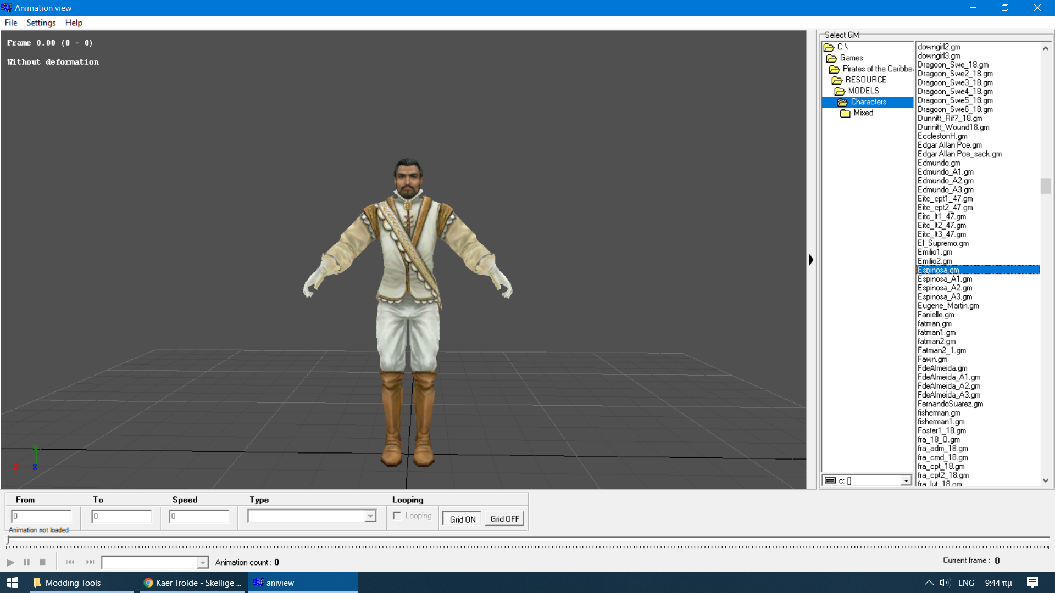Skip to next animation
1055x593 pixels.
90,562
